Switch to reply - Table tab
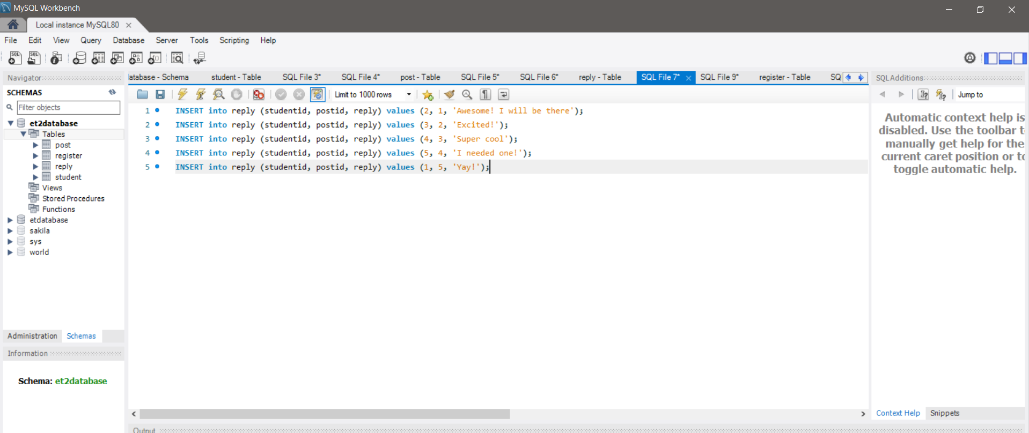 (600, 77)
